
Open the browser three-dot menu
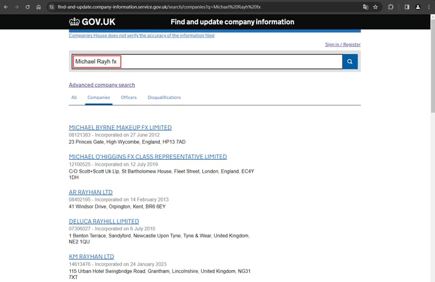(x=429, y=7)
